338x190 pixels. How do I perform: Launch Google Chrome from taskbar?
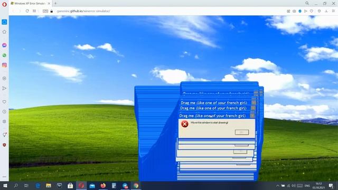tap(136, 186)
